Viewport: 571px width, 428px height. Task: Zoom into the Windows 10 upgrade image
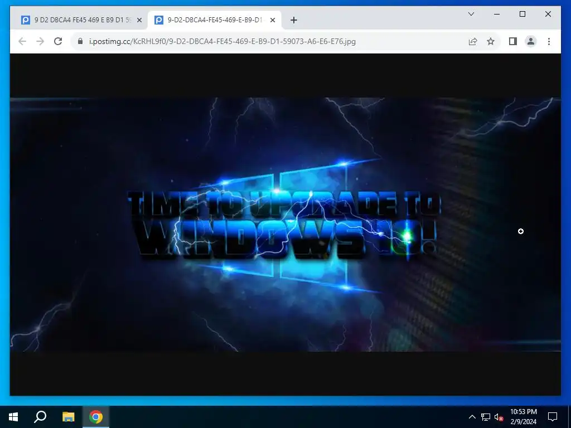[x=285, y=225]
